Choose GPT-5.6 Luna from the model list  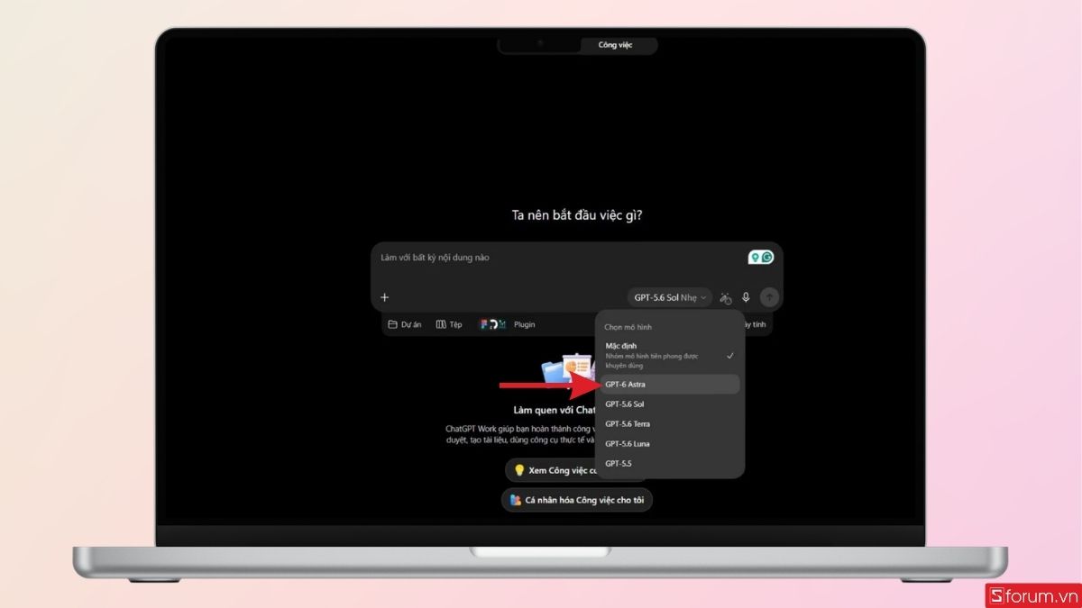670,444
